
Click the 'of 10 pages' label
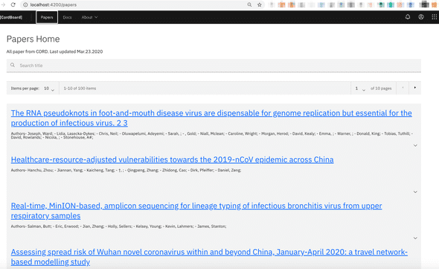click(381, 89)
